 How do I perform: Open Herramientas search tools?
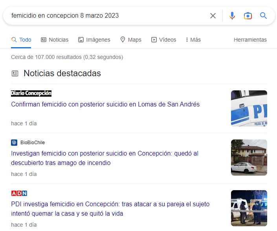click(x=250, y=40)
